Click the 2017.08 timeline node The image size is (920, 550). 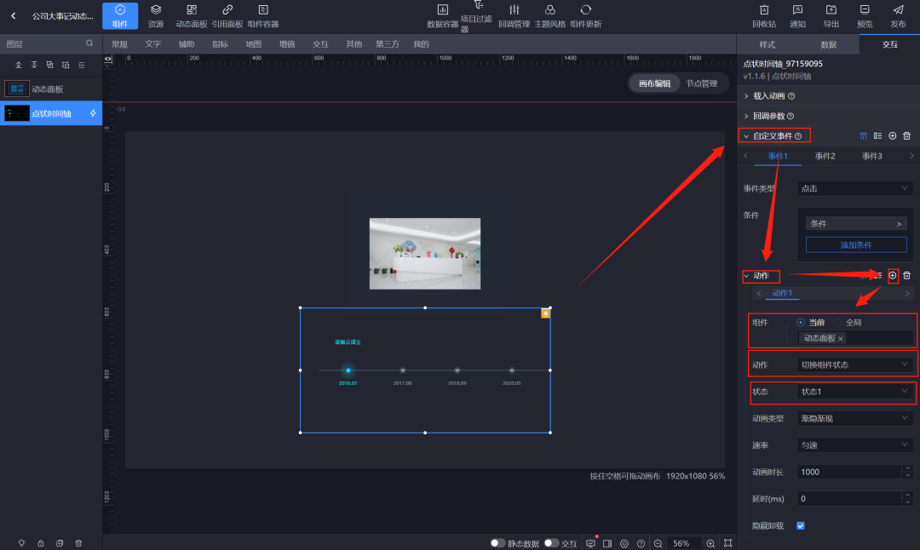pos(402,370)
